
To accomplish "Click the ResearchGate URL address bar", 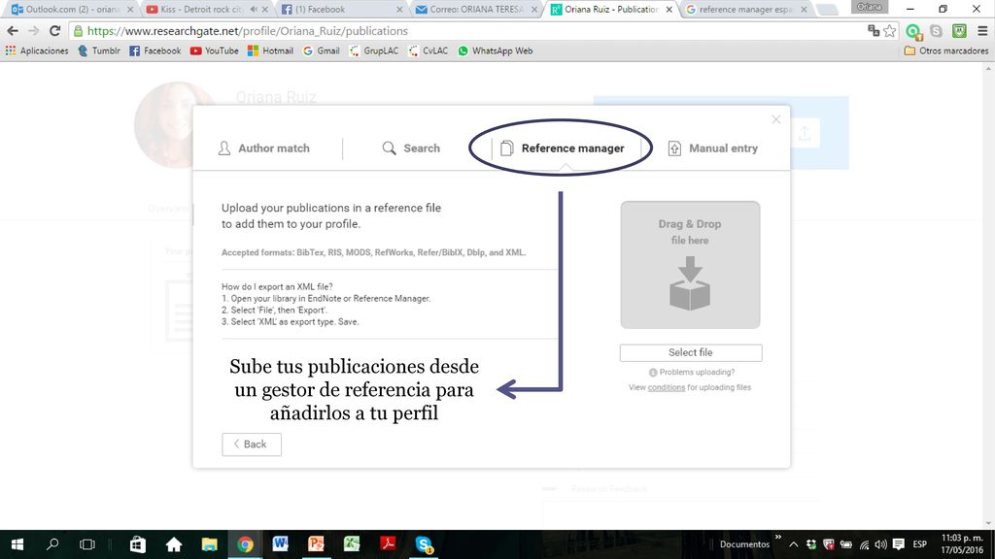I will coord(469,30).
